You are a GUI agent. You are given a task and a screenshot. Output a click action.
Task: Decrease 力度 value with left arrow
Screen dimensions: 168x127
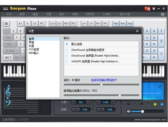[x=74, y=102]
